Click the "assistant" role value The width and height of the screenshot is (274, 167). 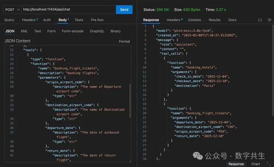tap(185, 44)
